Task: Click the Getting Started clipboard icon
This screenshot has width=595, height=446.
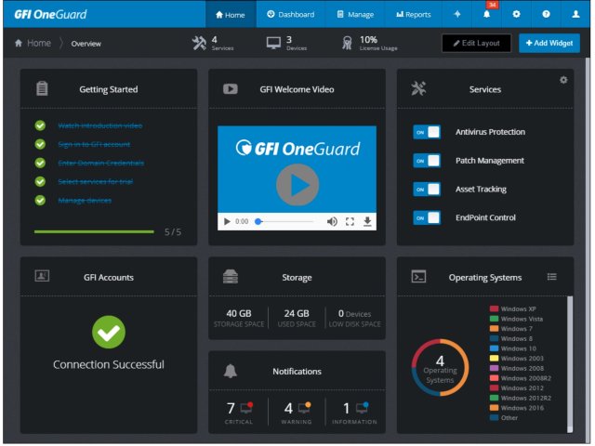Action: click(42, 89)
